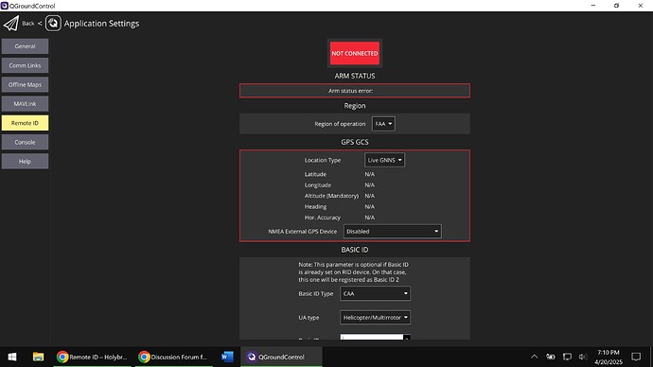The image size is (653, 367).
Task: Open File Explorer from the taskbar
Action: (x=38, y=357)
